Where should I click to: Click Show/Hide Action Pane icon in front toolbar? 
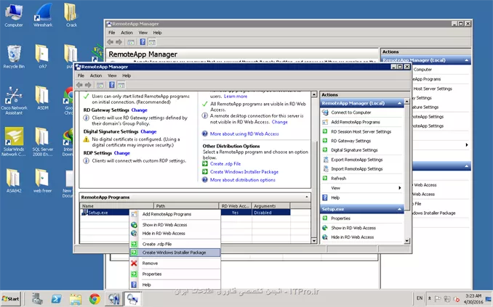[121, 85]
